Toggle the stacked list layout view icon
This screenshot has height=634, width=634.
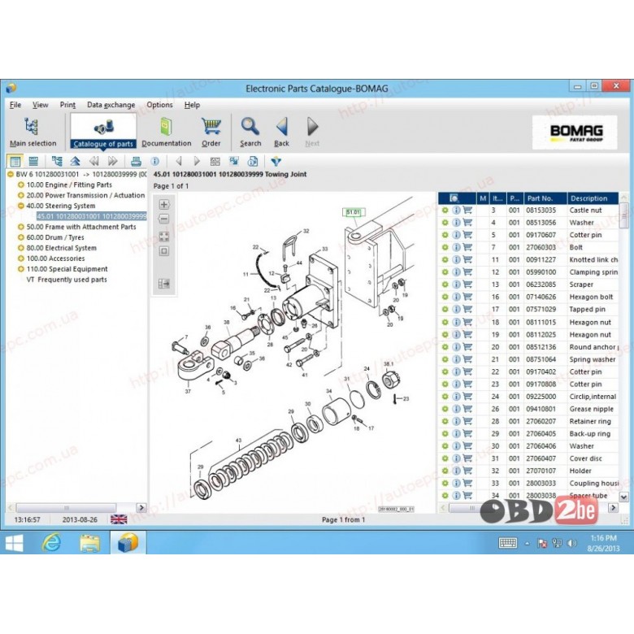[x=33, y=162]
